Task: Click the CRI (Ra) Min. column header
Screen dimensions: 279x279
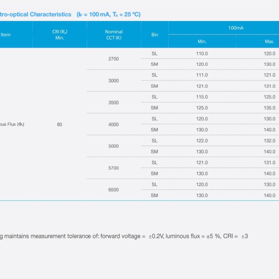Action: (60, 35)
